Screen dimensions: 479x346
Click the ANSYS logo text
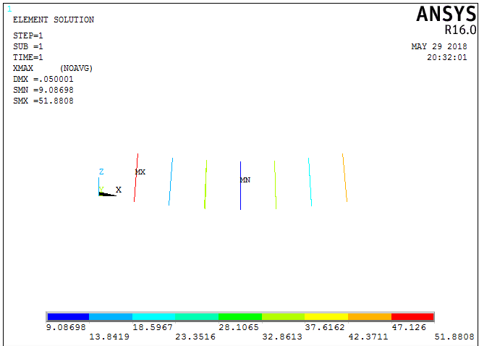[x=446, y=14]
